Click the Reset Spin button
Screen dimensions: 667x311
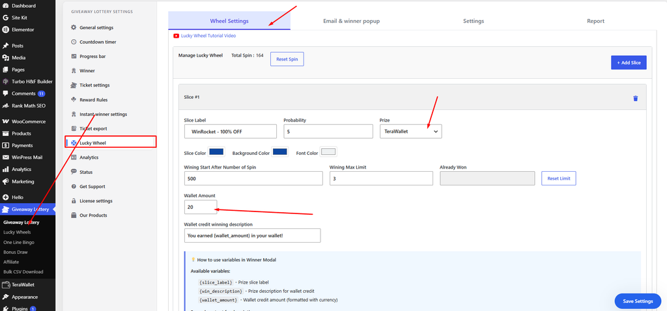tap(287, 59)
